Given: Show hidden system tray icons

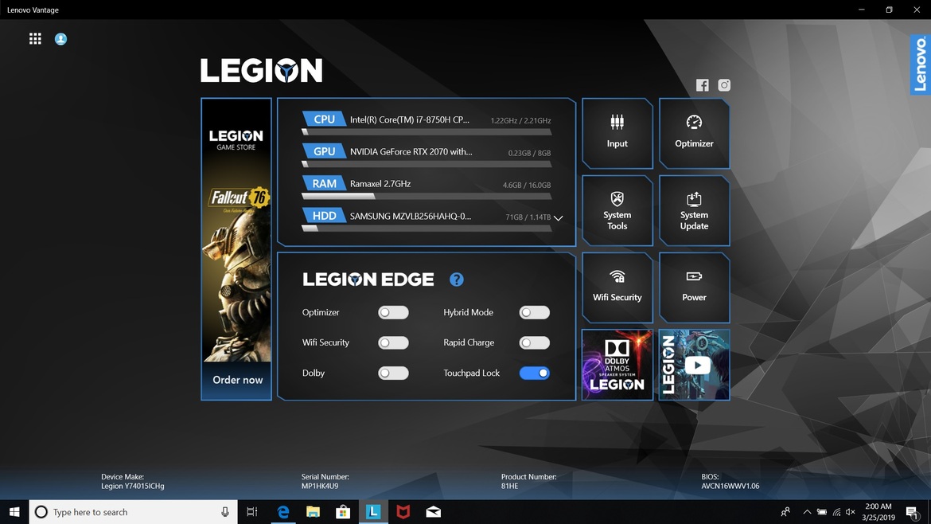Looking at the screenshot, I should pyautogui.click(x=807, y=511).
